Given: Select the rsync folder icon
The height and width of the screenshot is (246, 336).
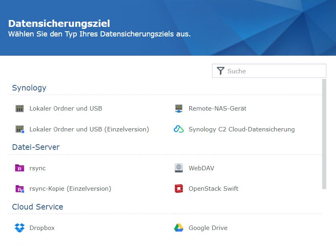Looking at the screenshot, I should (x=19, y=168).
